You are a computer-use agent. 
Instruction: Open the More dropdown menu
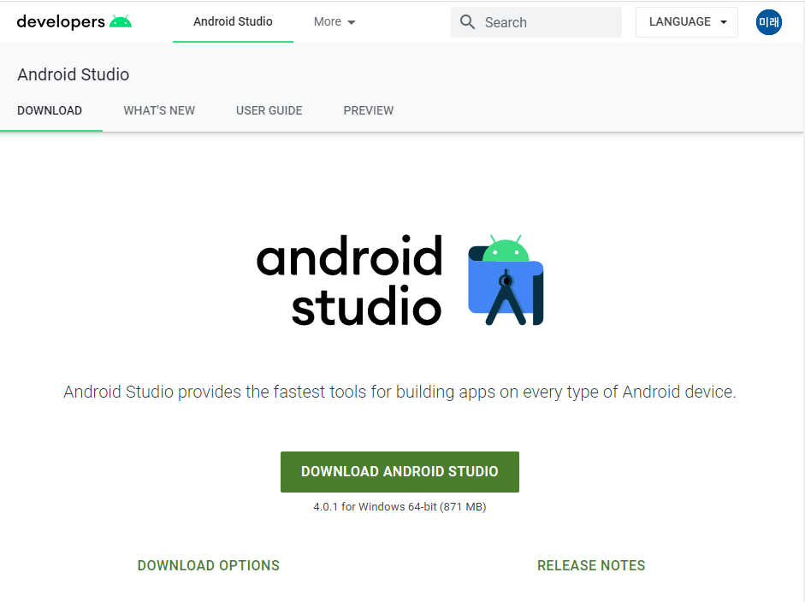point(334,22)
